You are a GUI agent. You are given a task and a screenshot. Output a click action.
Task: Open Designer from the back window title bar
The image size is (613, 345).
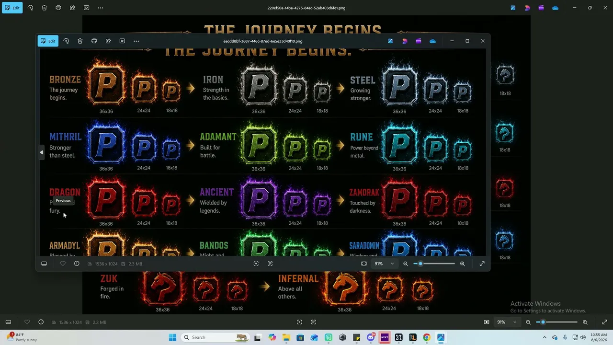527,8
